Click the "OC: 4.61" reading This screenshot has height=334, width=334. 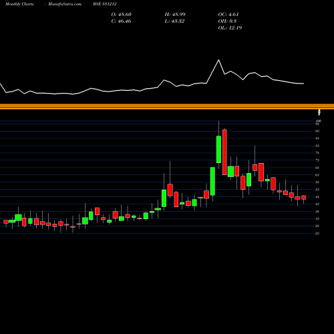click(228, 15)
